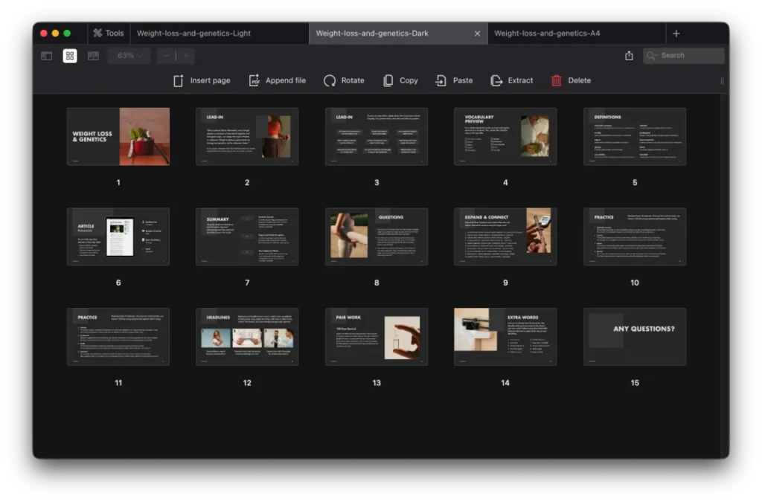The width and height of the screenshot is (762, 502).
Task: Switch to Weight-loss-and-genetics-A4 tab
Action: (x=547, y=33)
